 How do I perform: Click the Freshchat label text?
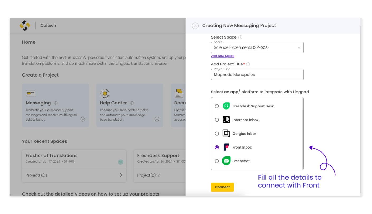(x=241, y=161)
